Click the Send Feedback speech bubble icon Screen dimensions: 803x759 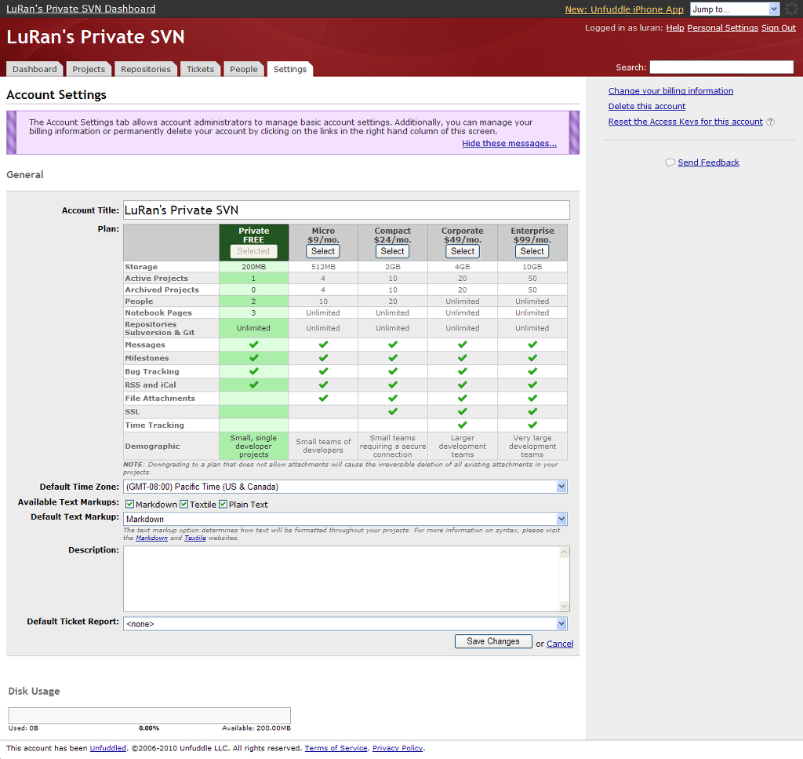click(x=670, y=162)
